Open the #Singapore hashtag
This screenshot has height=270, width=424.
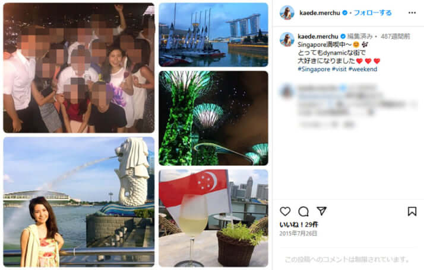[x=314, y=69]
